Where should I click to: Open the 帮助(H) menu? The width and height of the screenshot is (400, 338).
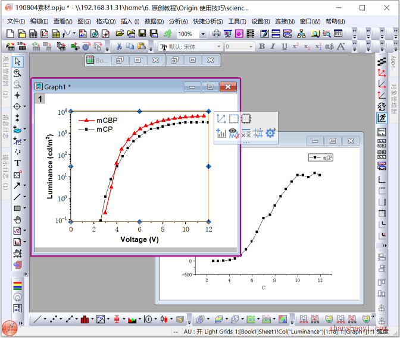335,21
